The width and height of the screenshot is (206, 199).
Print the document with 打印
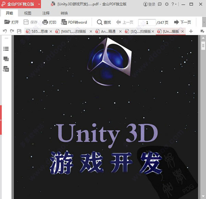coord(49,22)
